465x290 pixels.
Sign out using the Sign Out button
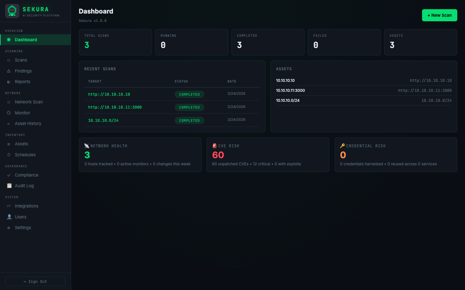pyautogui.click(x=35, y=281)
